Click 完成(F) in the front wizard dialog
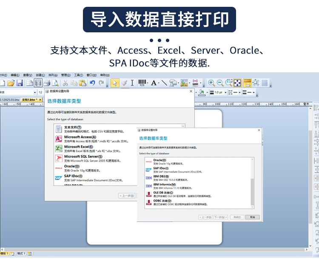The width and height of the screenshot is (319, 262). (237, 217)
